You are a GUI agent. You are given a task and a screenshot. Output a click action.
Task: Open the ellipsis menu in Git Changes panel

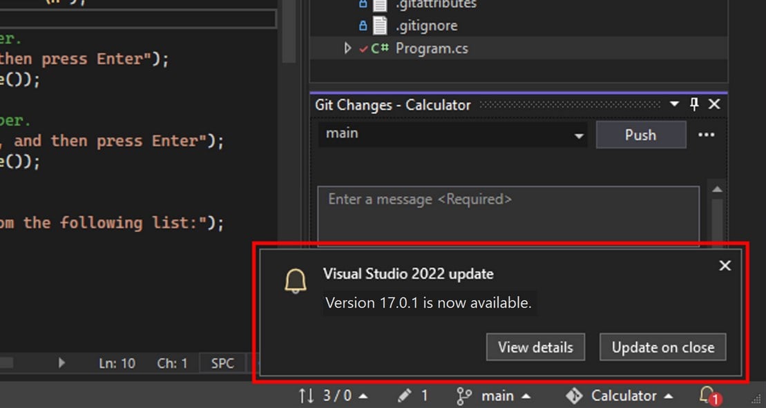click(x=706, y=135)
